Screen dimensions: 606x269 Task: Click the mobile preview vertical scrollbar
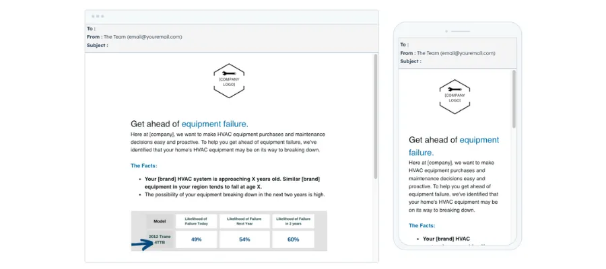[x=514, y=99]
